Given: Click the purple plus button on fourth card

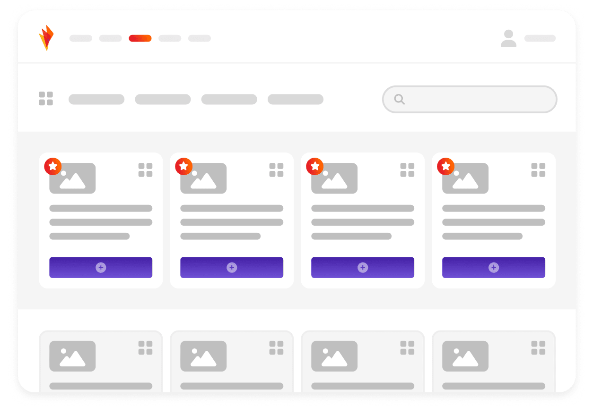Looking at the screenshot, I should pyautogui.click(x=494, y=267).
